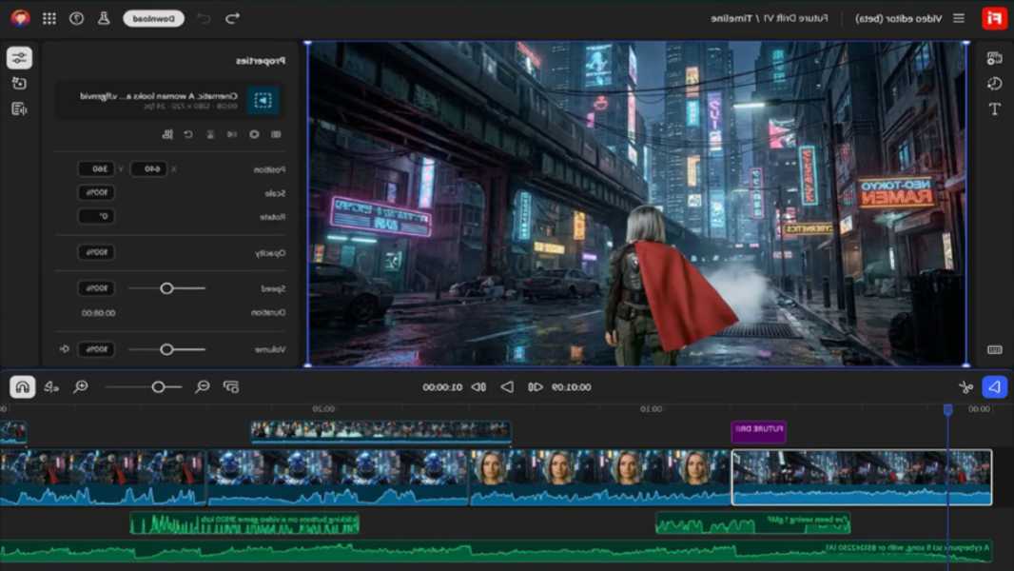Click the beta experiments flask icon
Image resolution: width=1014 pixels, height=571 pixels.
pyautogui.click(x=103, y=17)
